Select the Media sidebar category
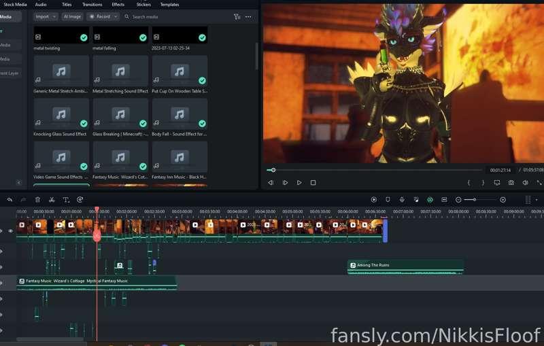Viewport: 544px width, 346px height. 10,16
